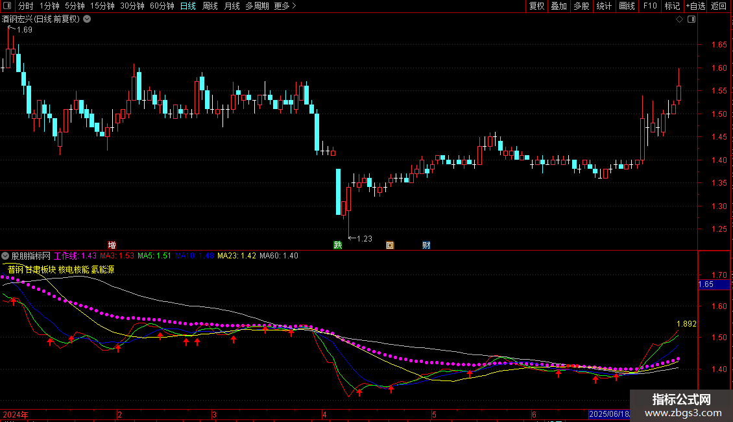The height and width of the screenshot is (422, 733).
Task: Click the 股朋指标网 indicator name
Action: [x=31, y=256]
